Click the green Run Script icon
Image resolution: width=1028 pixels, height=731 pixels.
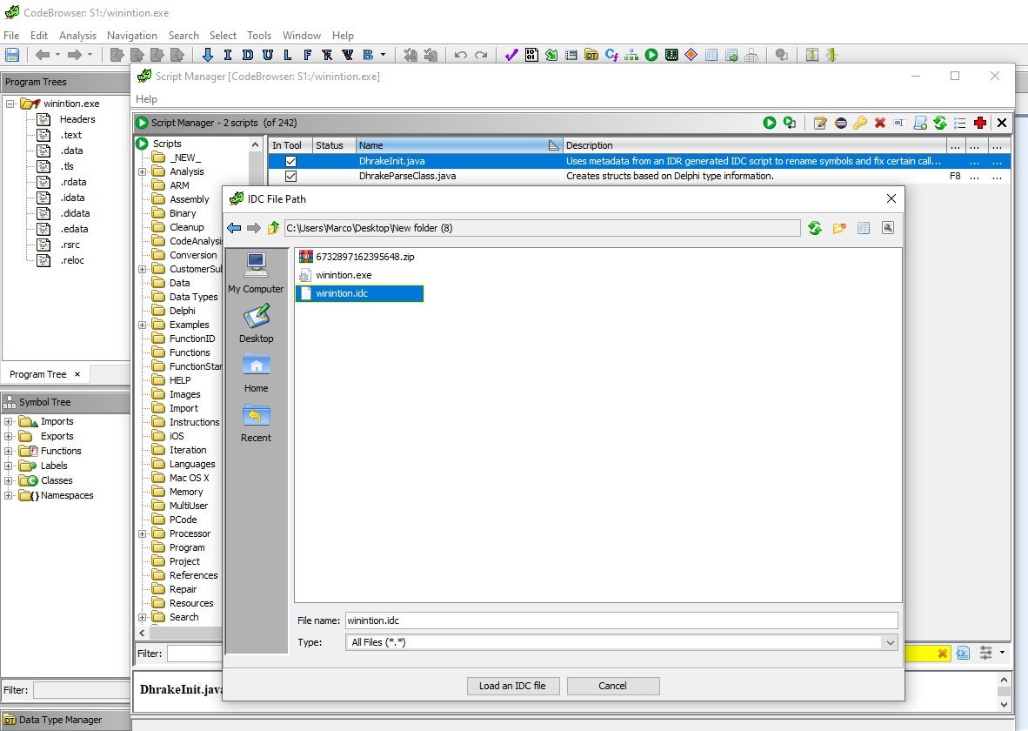pos(769,123)
